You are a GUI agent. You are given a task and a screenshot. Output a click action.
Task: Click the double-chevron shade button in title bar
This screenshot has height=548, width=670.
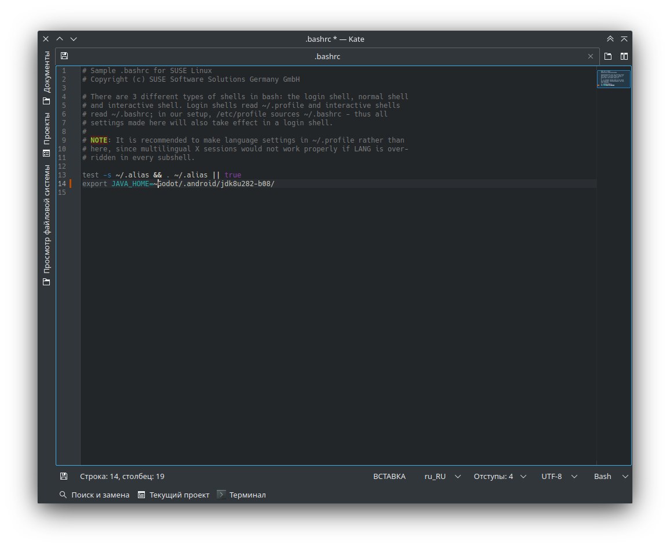[610, 39]
